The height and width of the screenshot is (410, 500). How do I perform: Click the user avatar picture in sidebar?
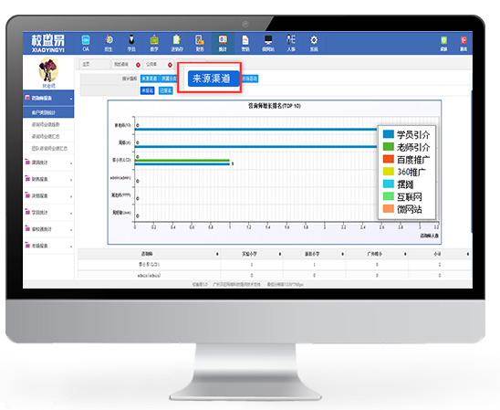point(48,69)
